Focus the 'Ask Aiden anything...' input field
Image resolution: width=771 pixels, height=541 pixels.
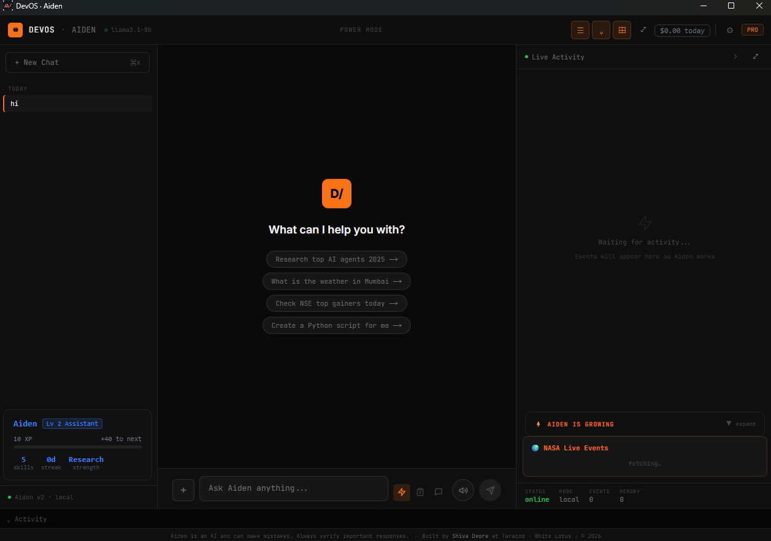tap(294, 488)
